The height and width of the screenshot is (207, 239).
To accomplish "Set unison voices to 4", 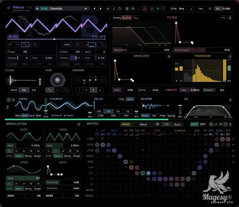I will pyautogui.click(x=100, y=90).
